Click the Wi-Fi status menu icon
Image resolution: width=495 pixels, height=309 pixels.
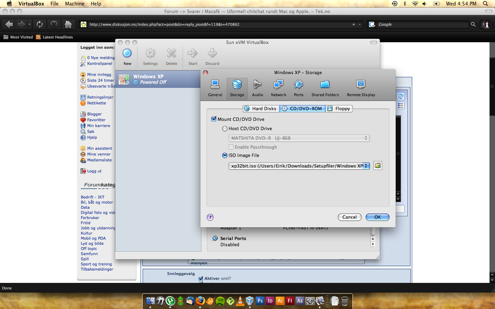coord(415,4)
